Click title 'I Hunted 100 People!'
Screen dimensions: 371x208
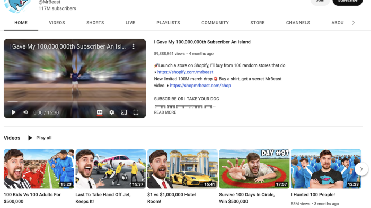point(313,195)
